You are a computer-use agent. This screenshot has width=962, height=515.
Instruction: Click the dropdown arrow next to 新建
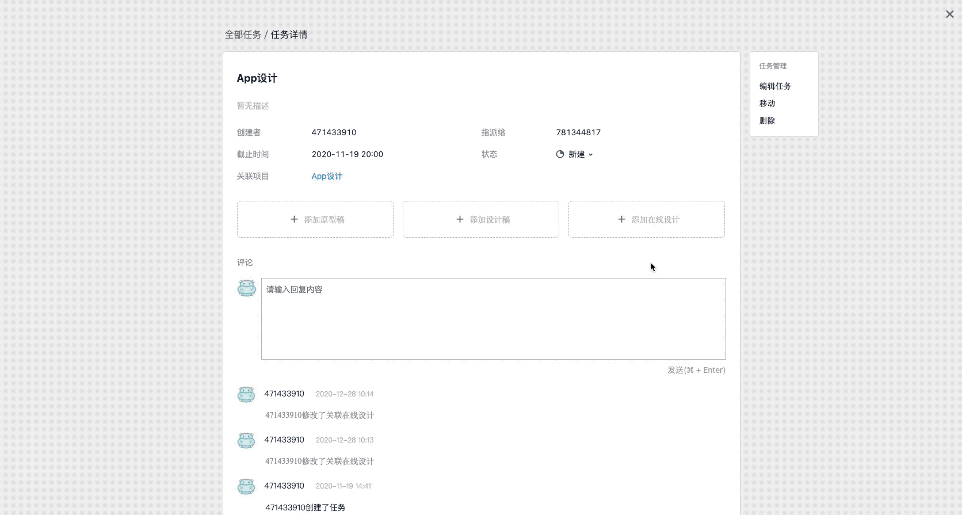(x=590, y=155)
